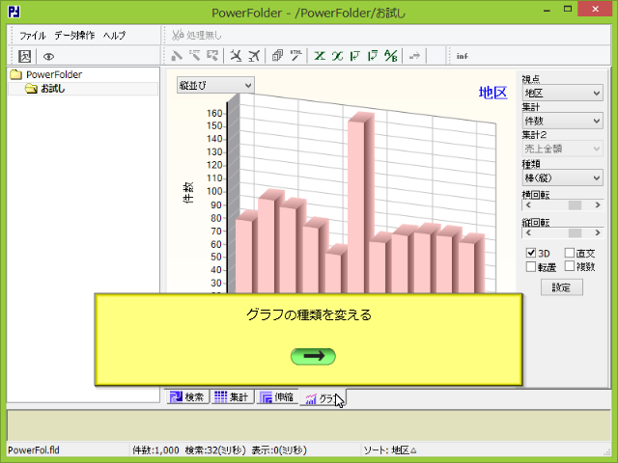Click the first green sort-down toolbar icon
Image resolution: width=618 pixels, height=463 pixels.
pos(355,56)
